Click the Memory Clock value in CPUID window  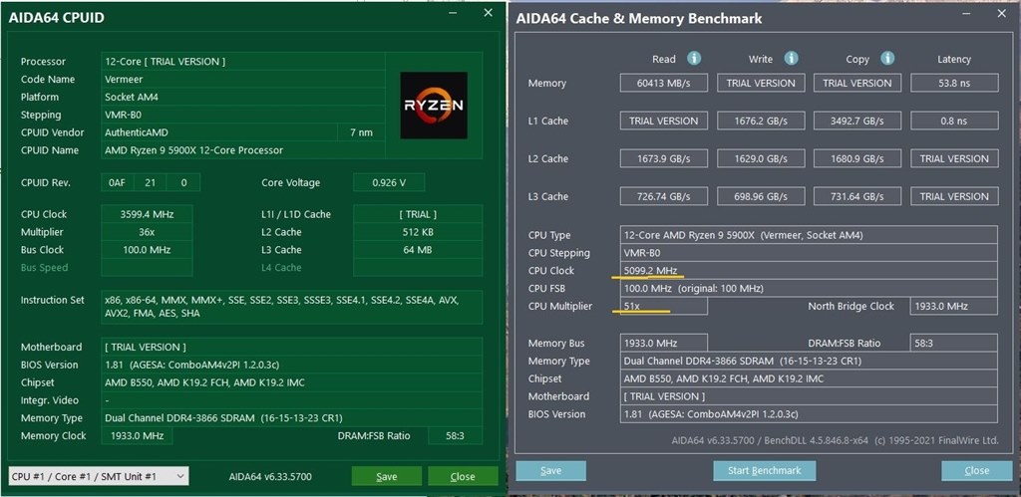coord(137,436)
